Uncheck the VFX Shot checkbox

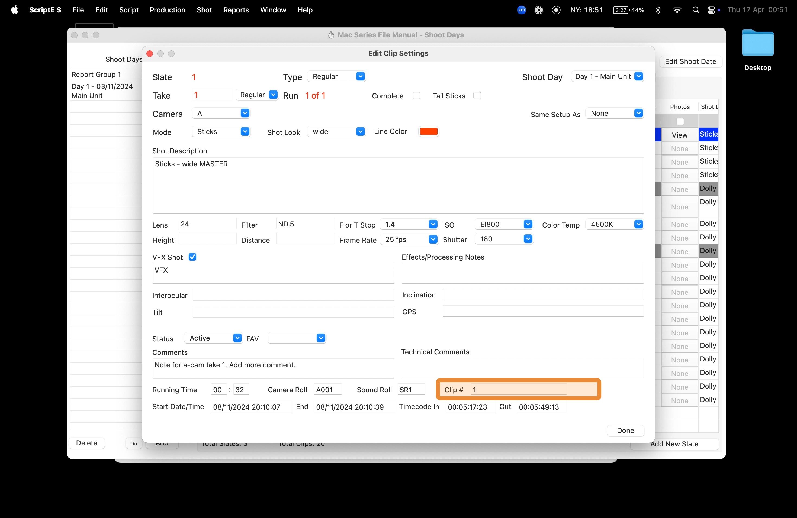[x=192, y=257]
